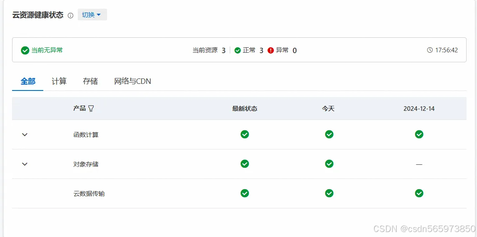Click 对象存储 今天 check icon

point(329,164)
